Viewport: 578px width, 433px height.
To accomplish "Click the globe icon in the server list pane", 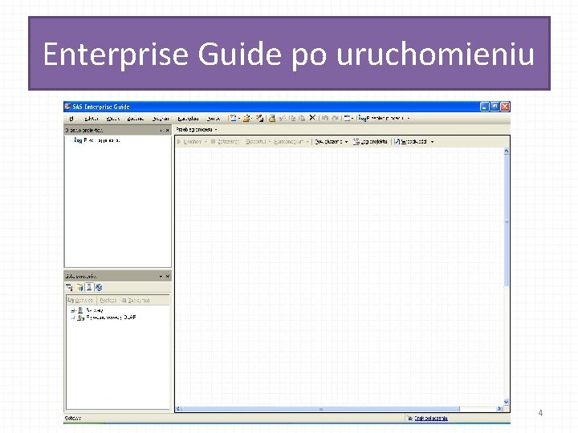I will pyautogui.click(x=99, y=288).
